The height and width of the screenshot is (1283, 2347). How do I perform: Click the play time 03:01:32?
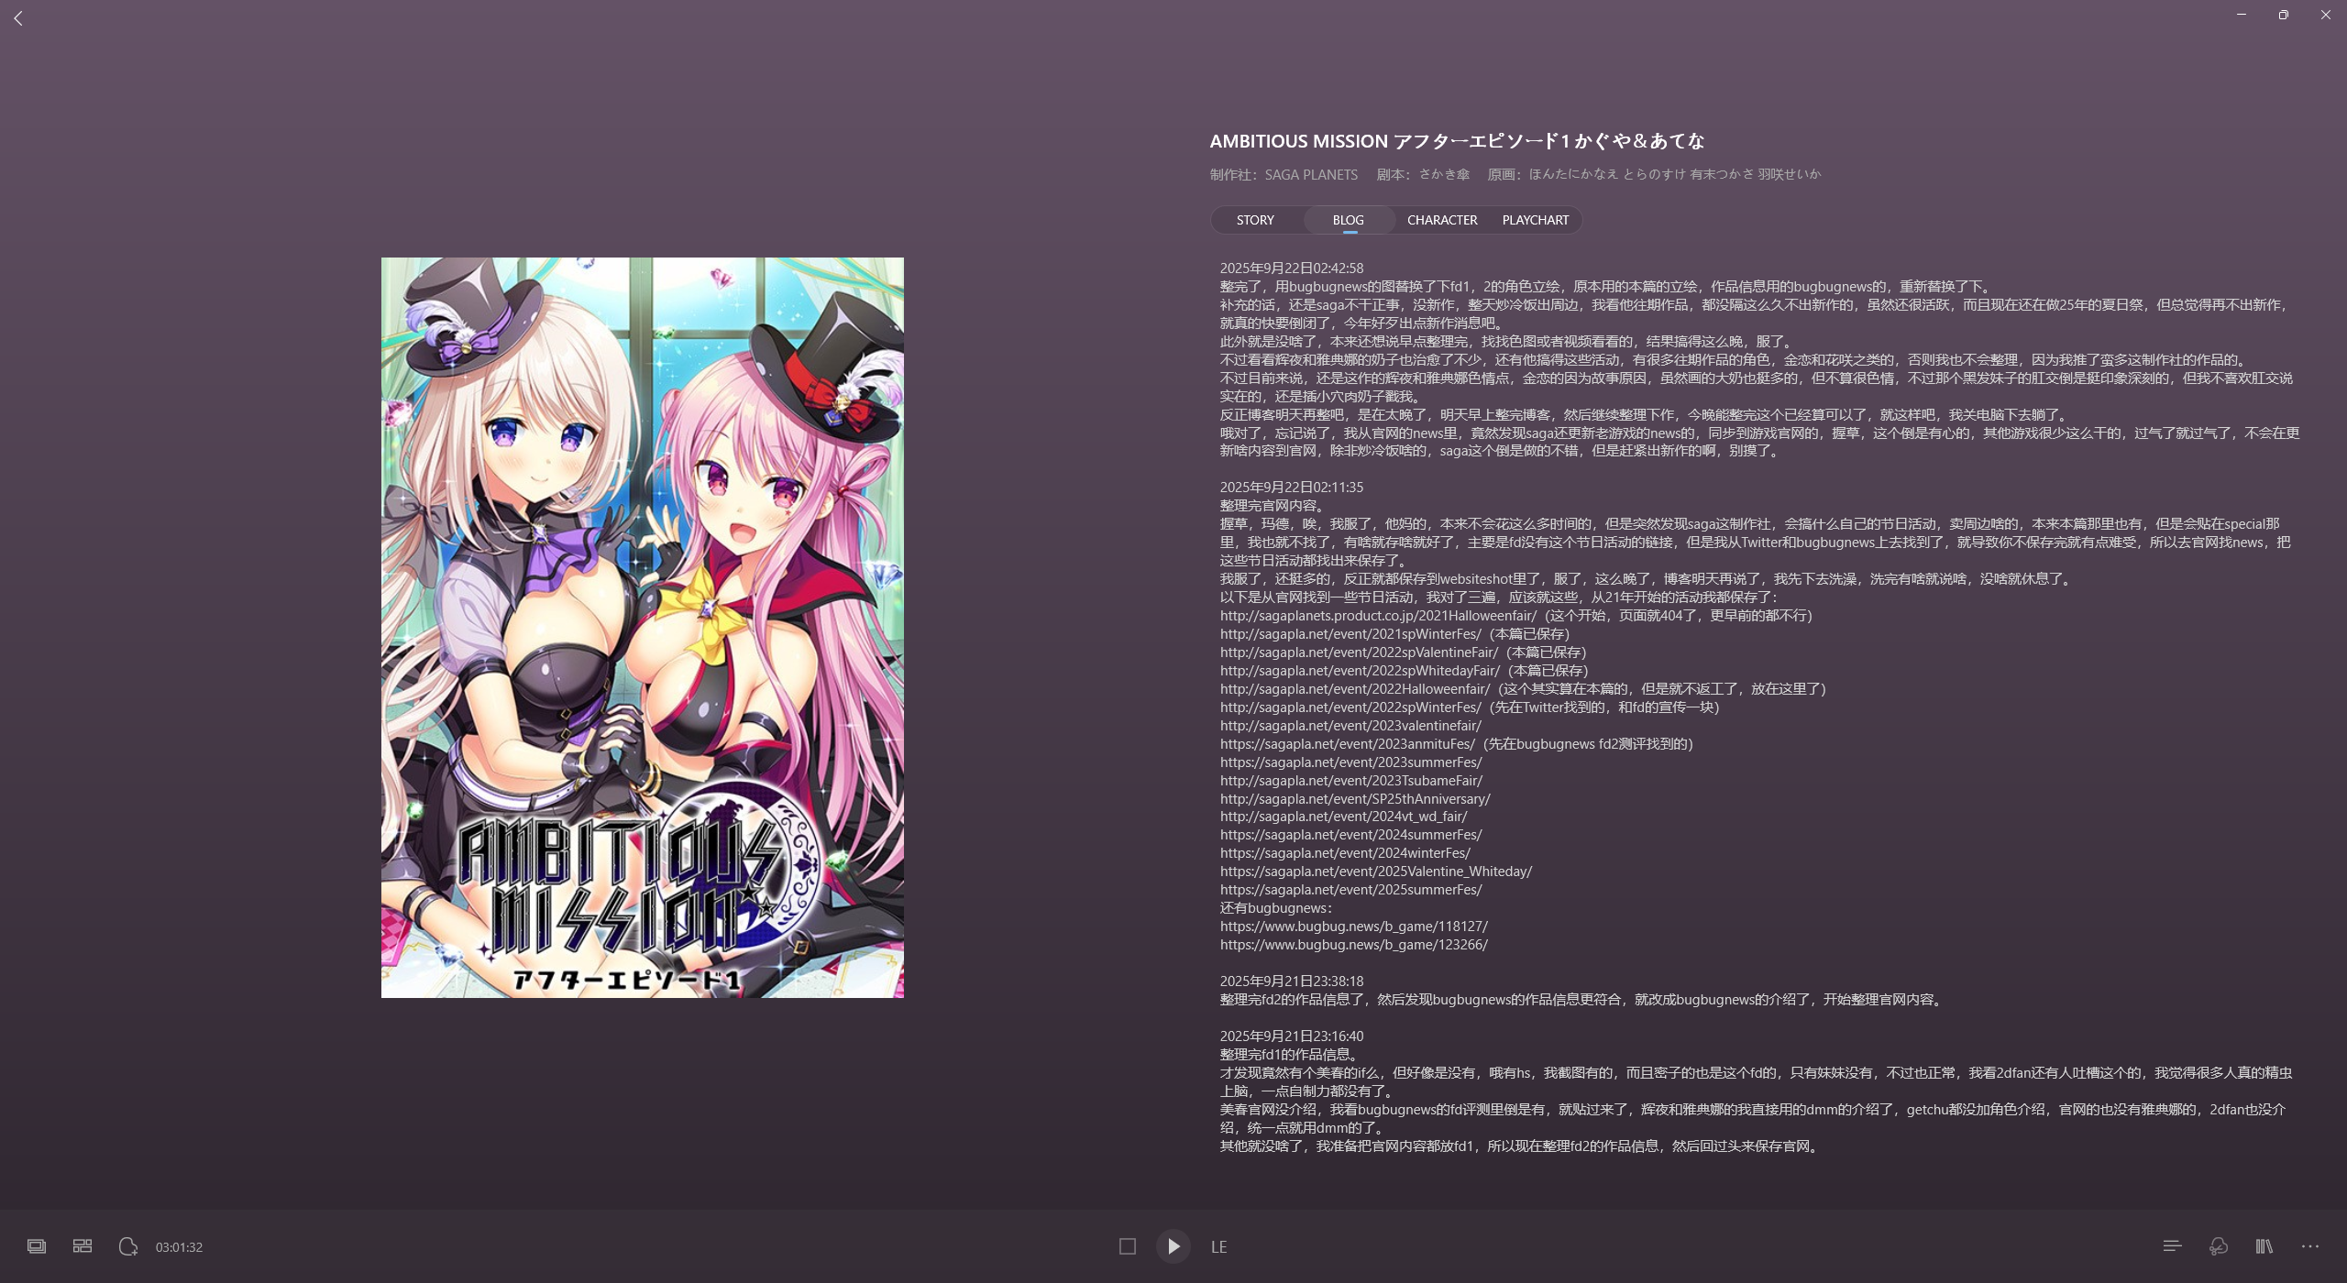coord(179,1247)
